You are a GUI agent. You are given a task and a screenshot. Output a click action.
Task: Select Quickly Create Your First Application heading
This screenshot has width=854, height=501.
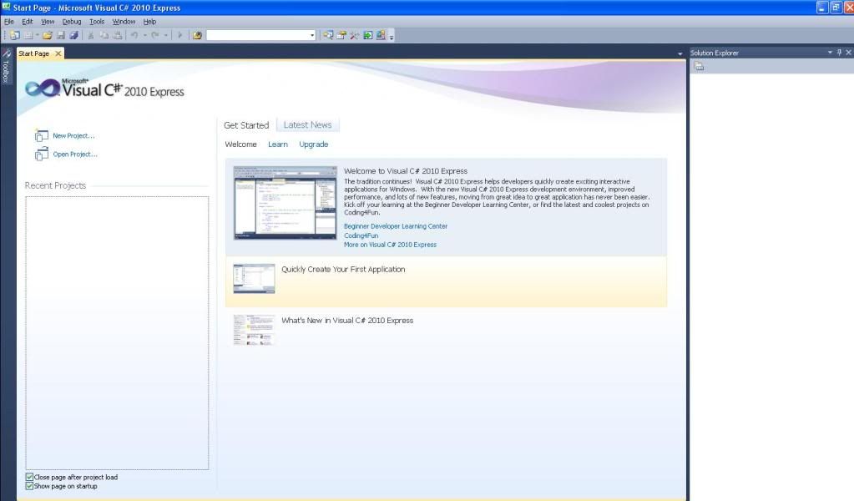point(343,269)
